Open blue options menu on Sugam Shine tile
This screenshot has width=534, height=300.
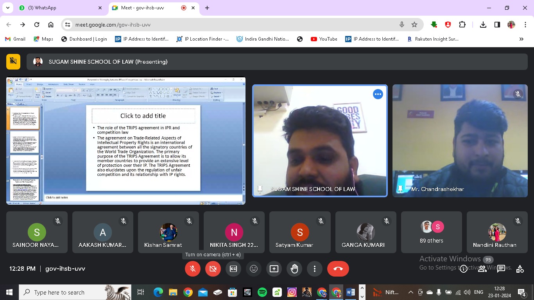pyautogui.click(x=378, y=94)
